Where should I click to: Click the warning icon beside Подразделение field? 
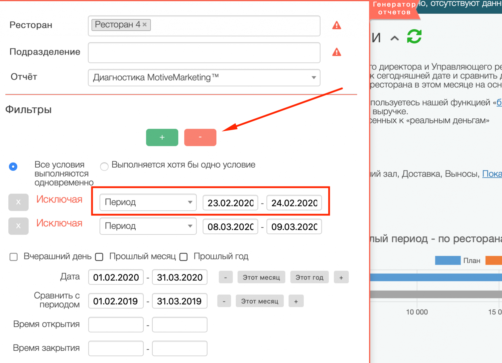(336, 52)
